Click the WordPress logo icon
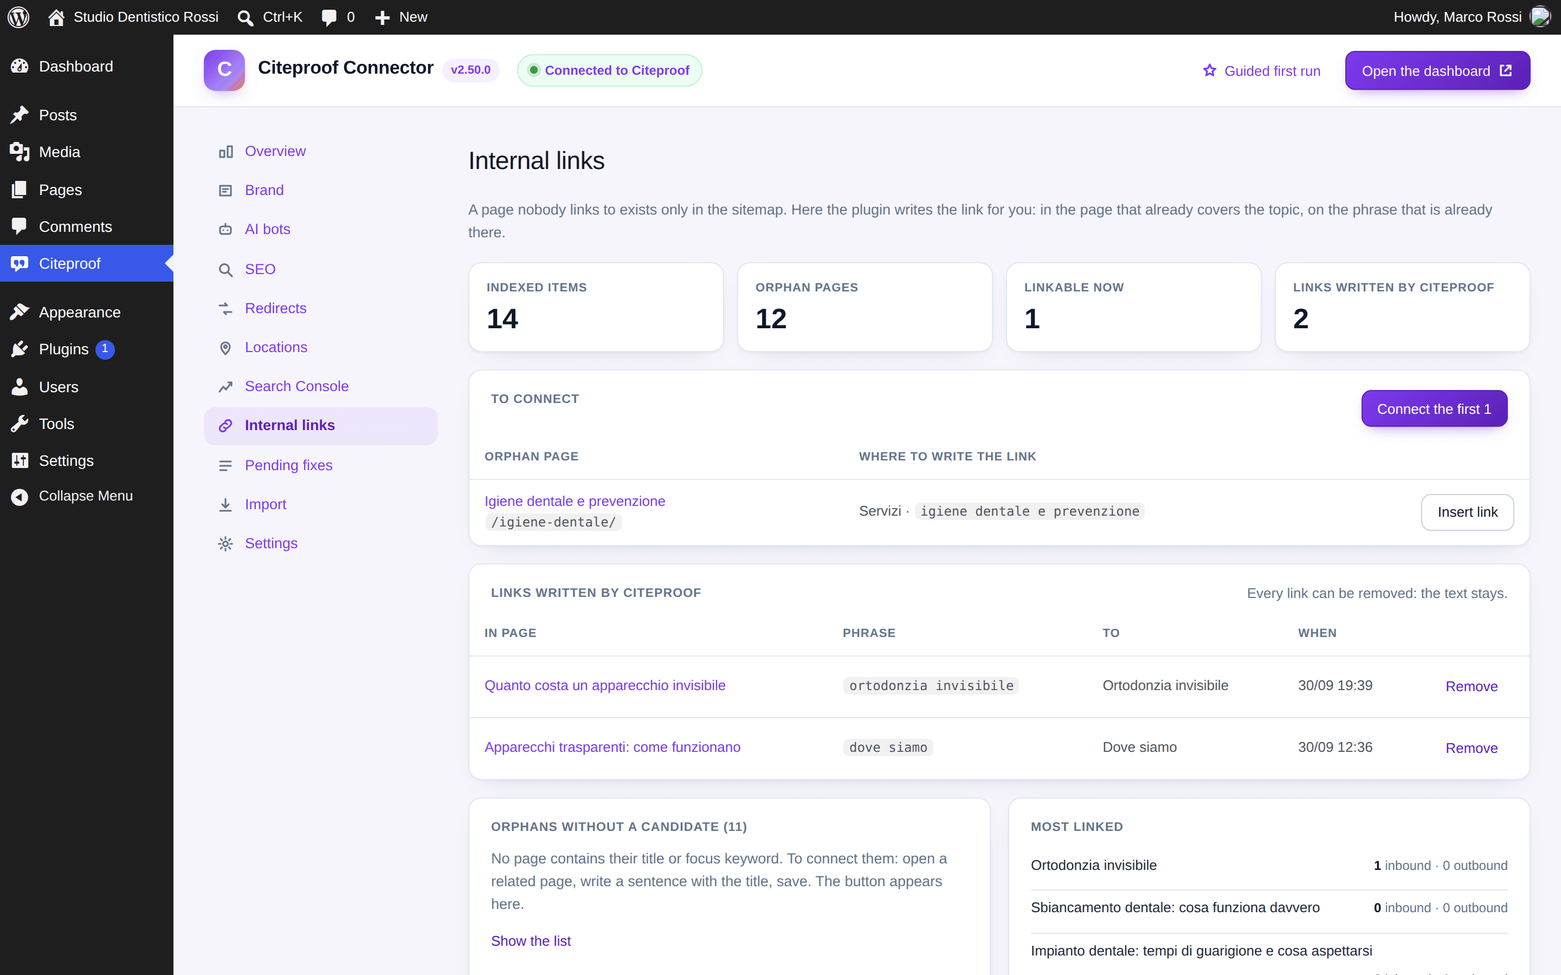1561x975 pixels. pyautogui.click(x=19, y=17)
